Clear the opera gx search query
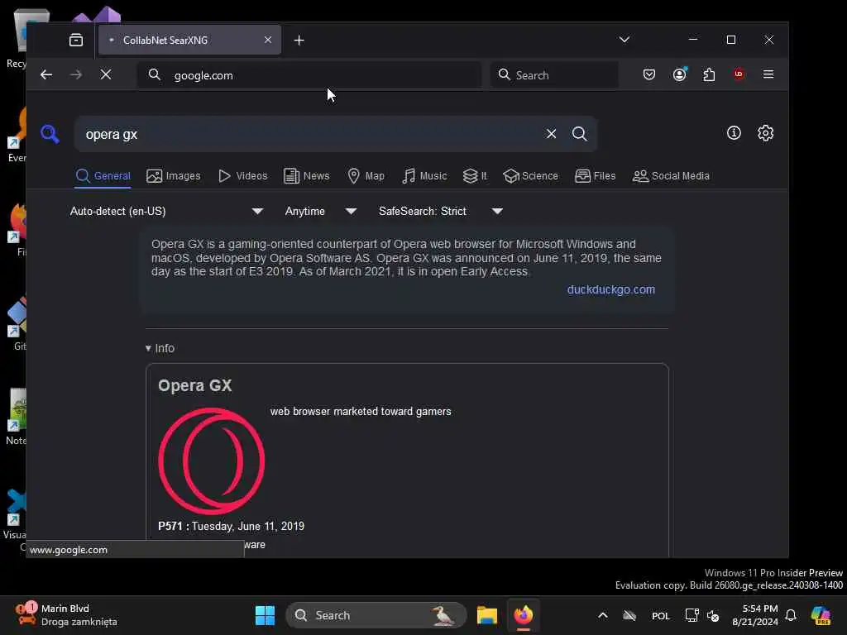The image size is (847, 635). 551,134
